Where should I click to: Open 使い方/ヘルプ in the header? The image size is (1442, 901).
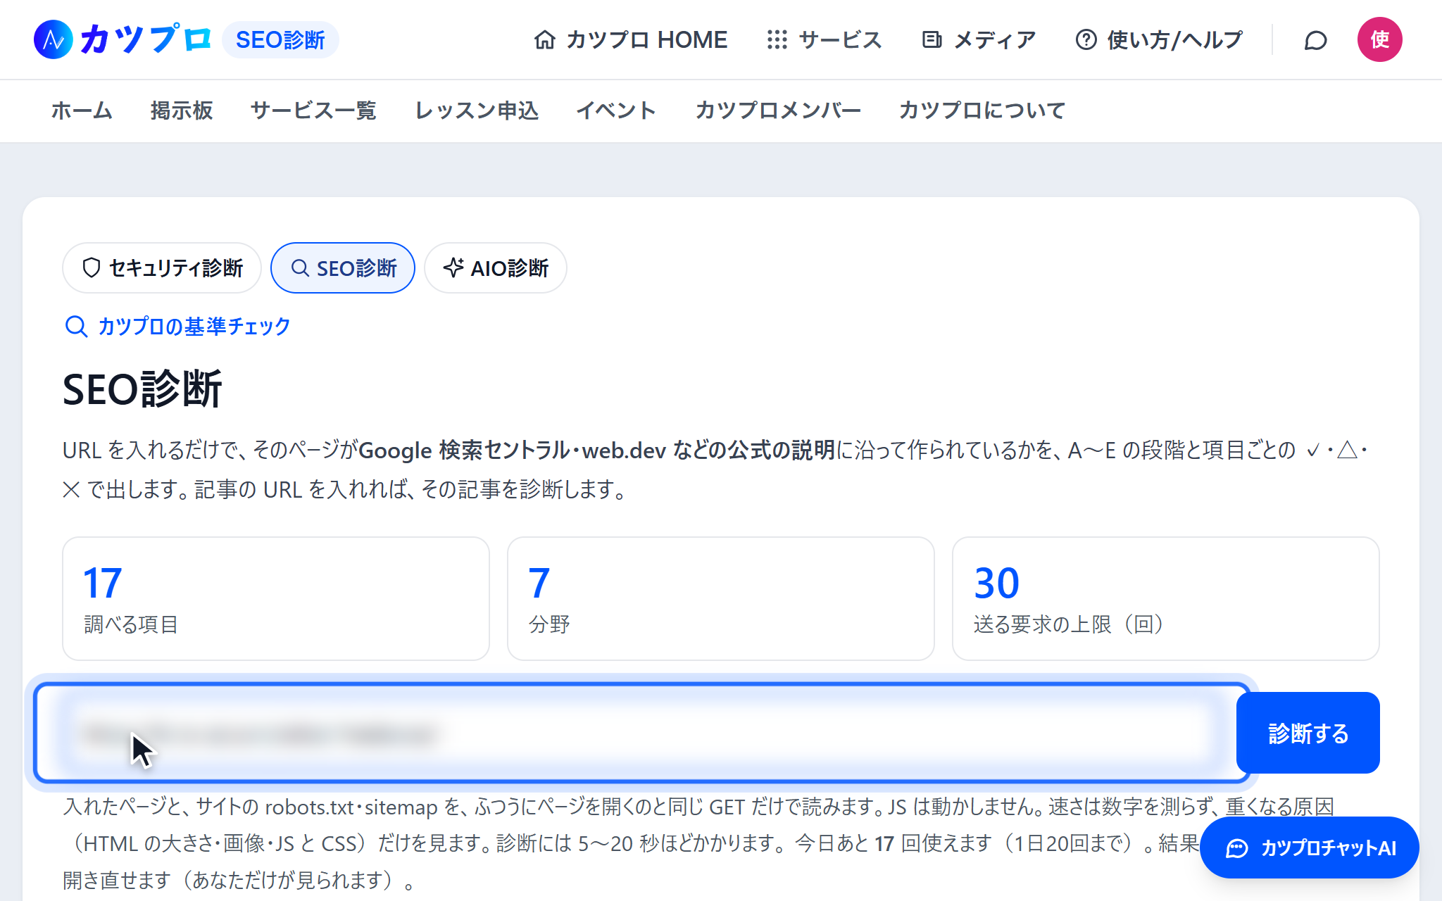(1159, 39)
